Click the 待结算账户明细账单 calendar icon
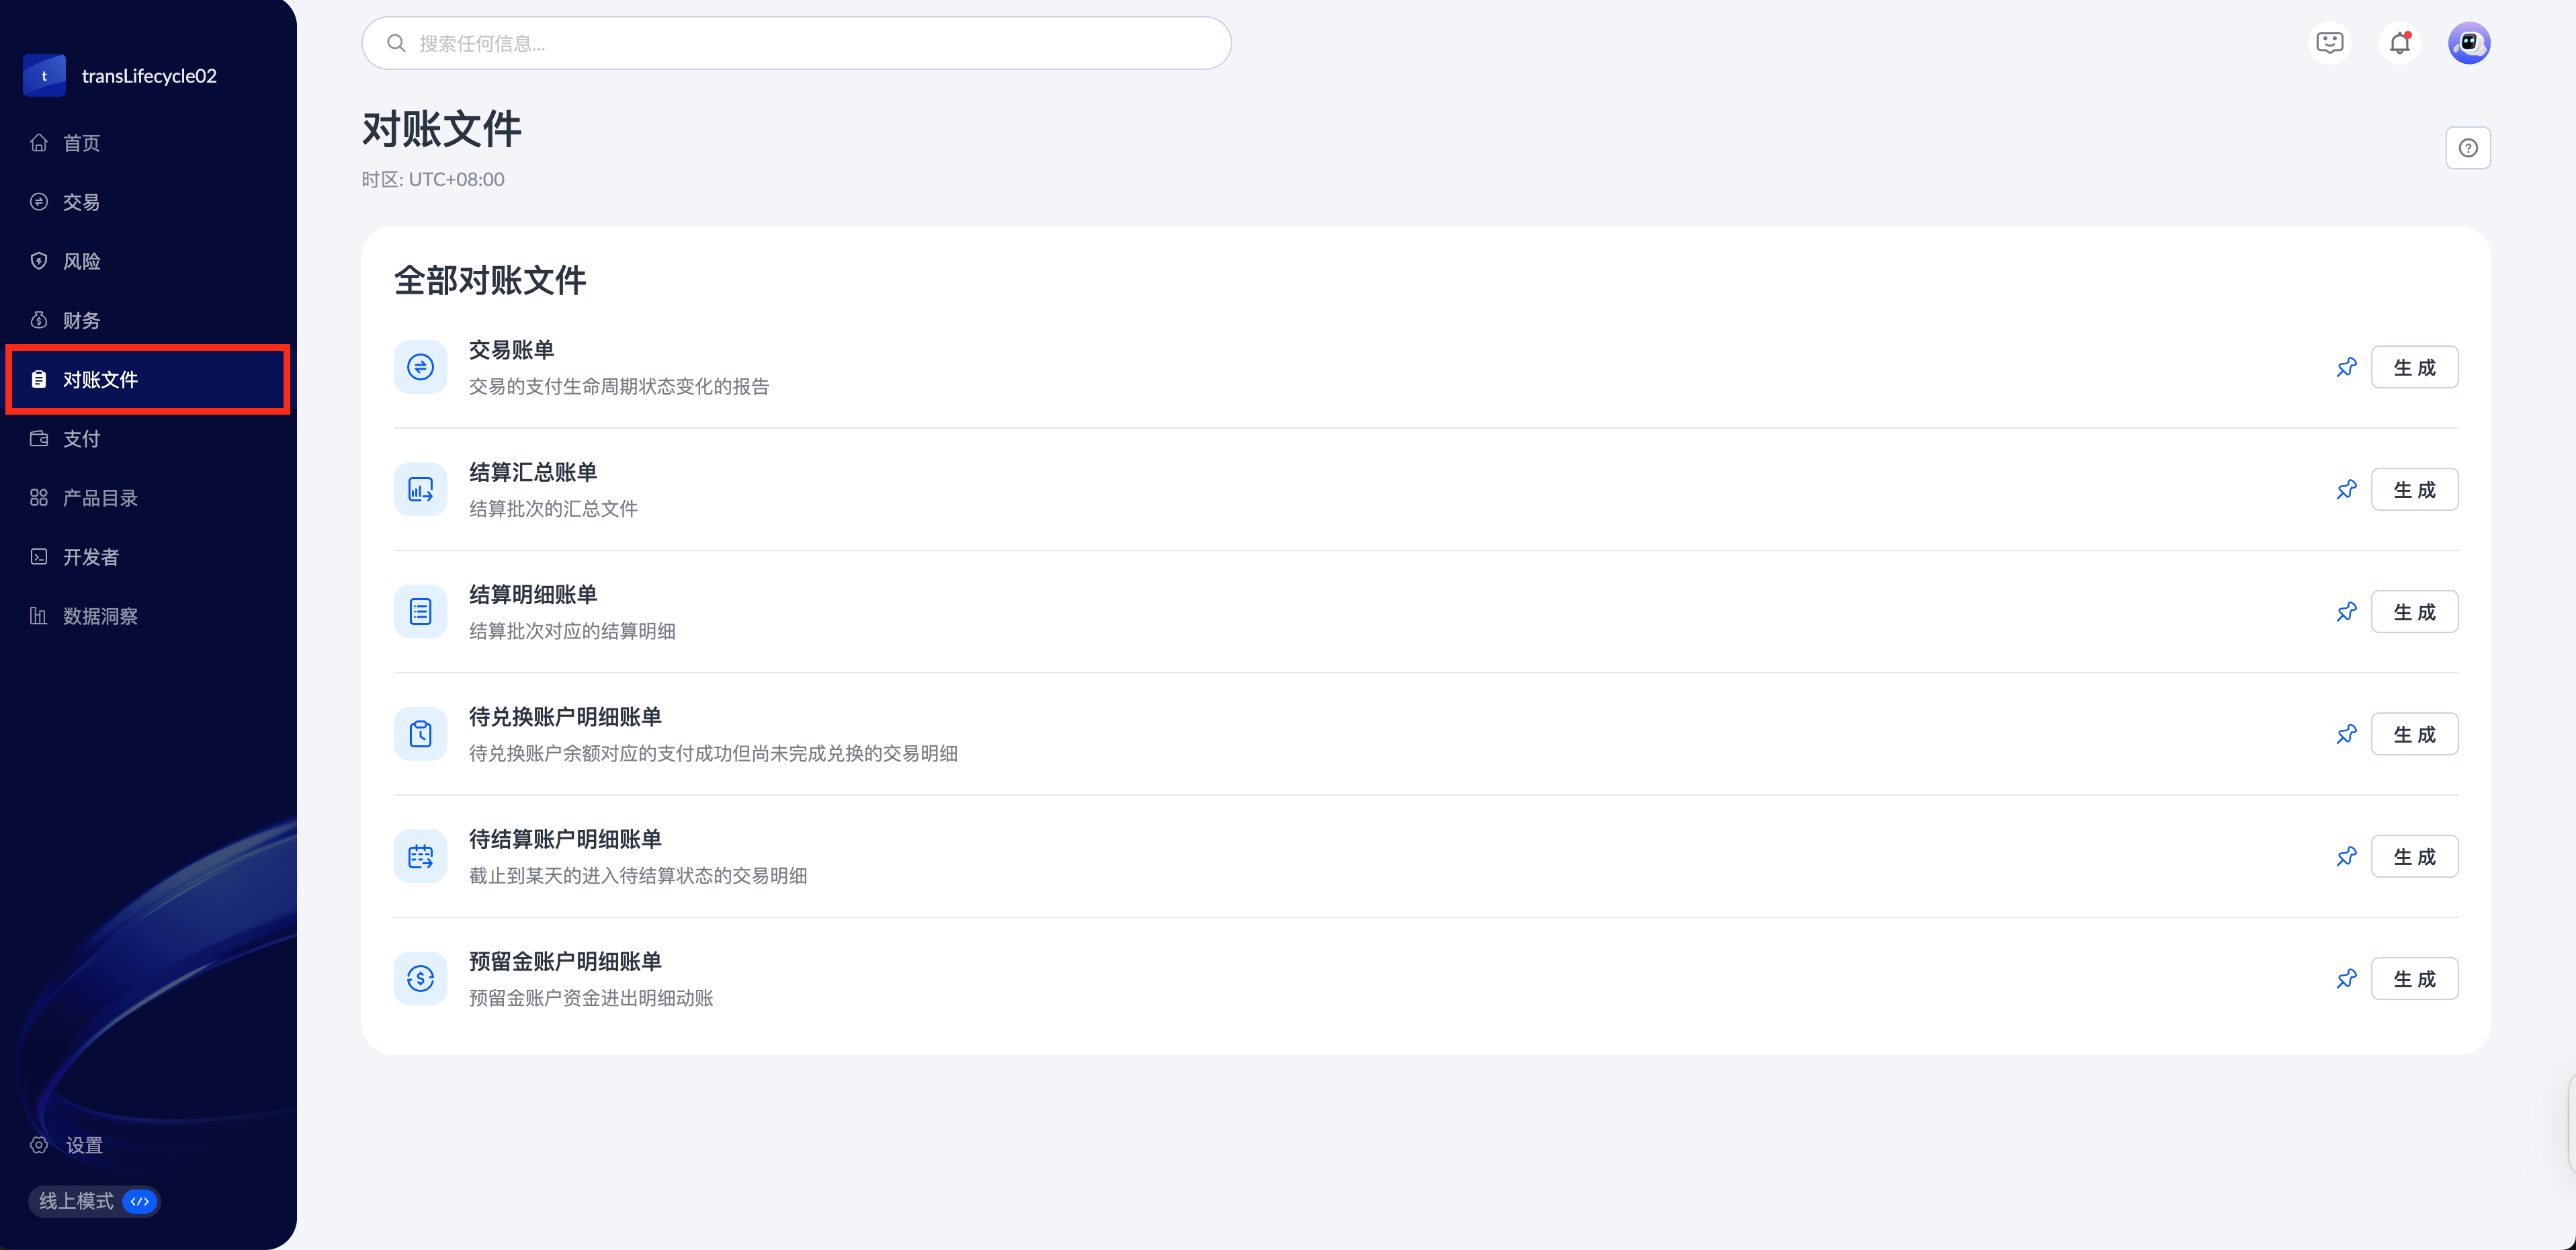The height and width of the screenshot is (1250, 2576). pos(420,856)
